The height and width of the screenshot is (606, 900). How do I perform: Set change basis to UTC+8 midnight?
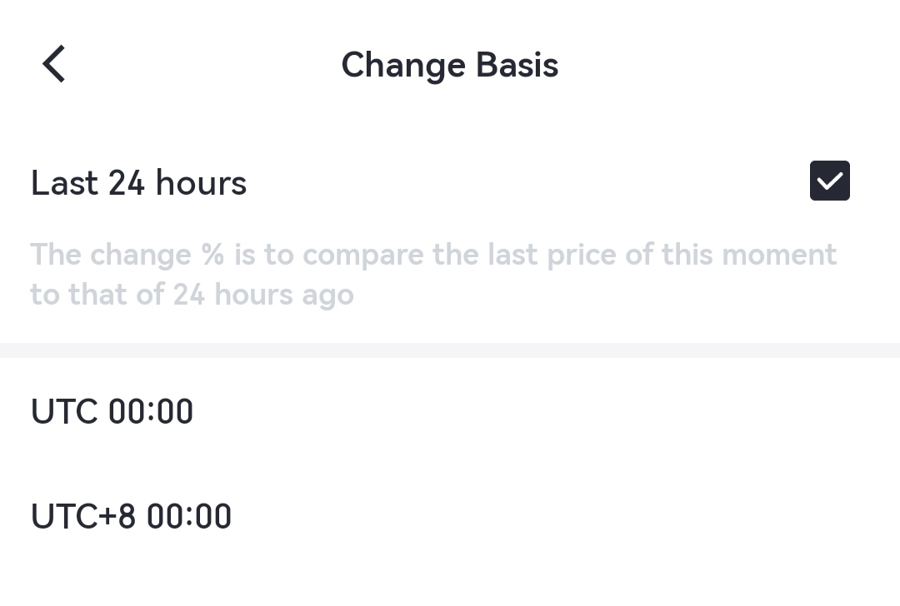click(x=131, y=516)
